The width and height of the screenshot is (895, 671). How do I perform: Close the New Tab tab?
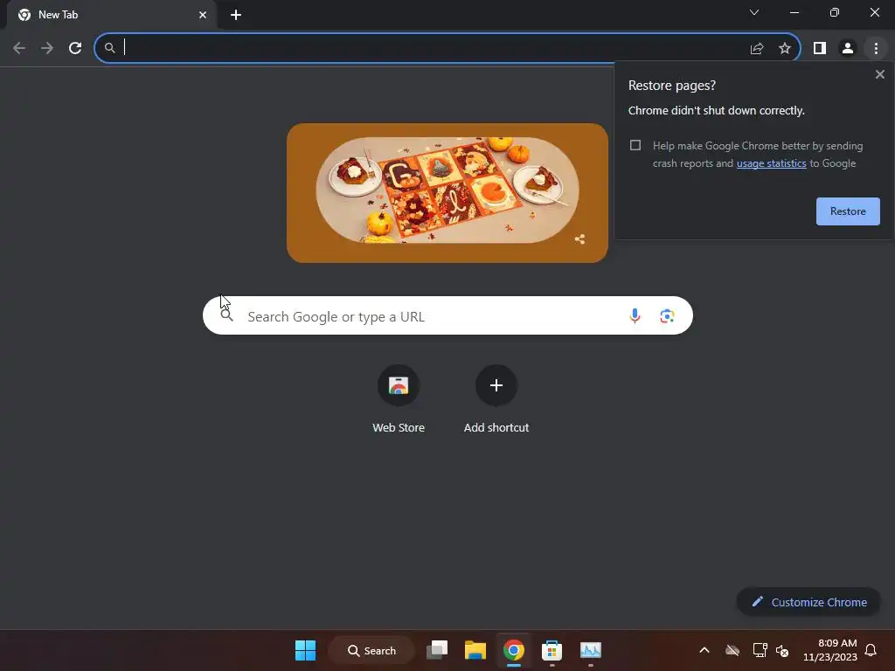pos(203,15)
